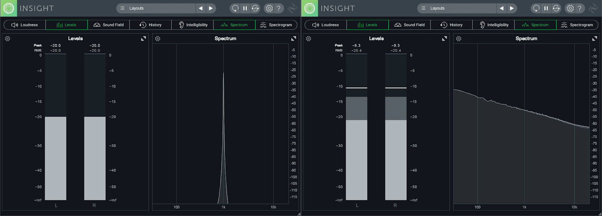Select Spectrum tab in right window

[535, 25]
